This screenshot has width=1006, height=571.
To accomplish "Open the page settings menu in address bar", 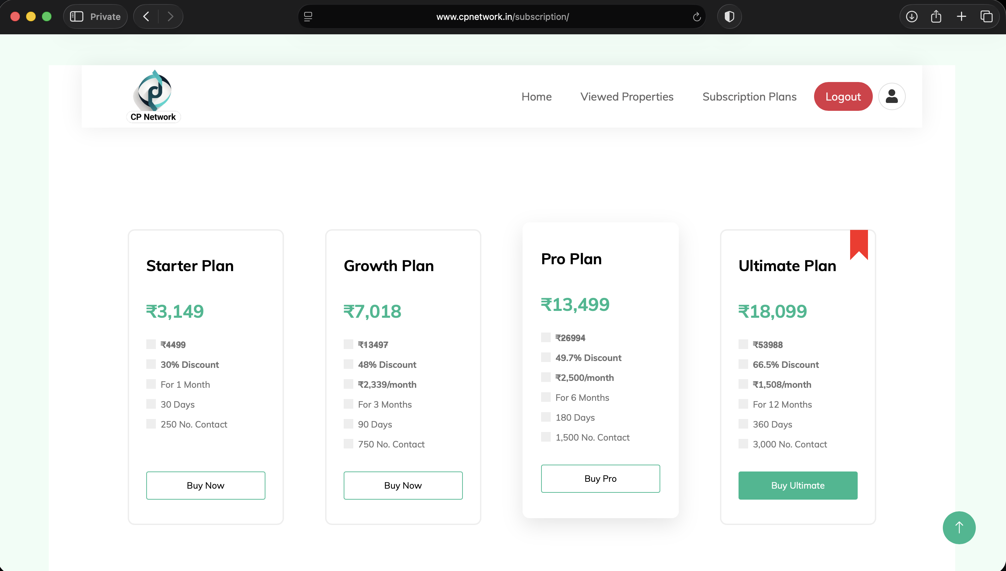I will click(x=308, y=17).
